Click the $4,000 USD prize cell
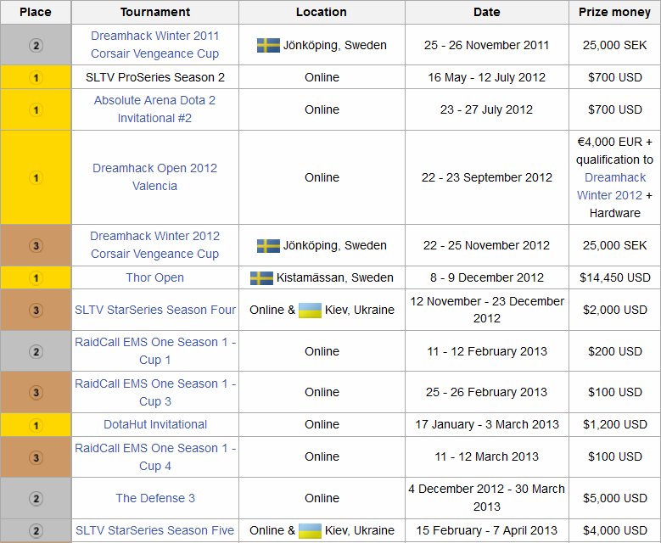Screen dimensions: 661x543 [x=615, y=530]
